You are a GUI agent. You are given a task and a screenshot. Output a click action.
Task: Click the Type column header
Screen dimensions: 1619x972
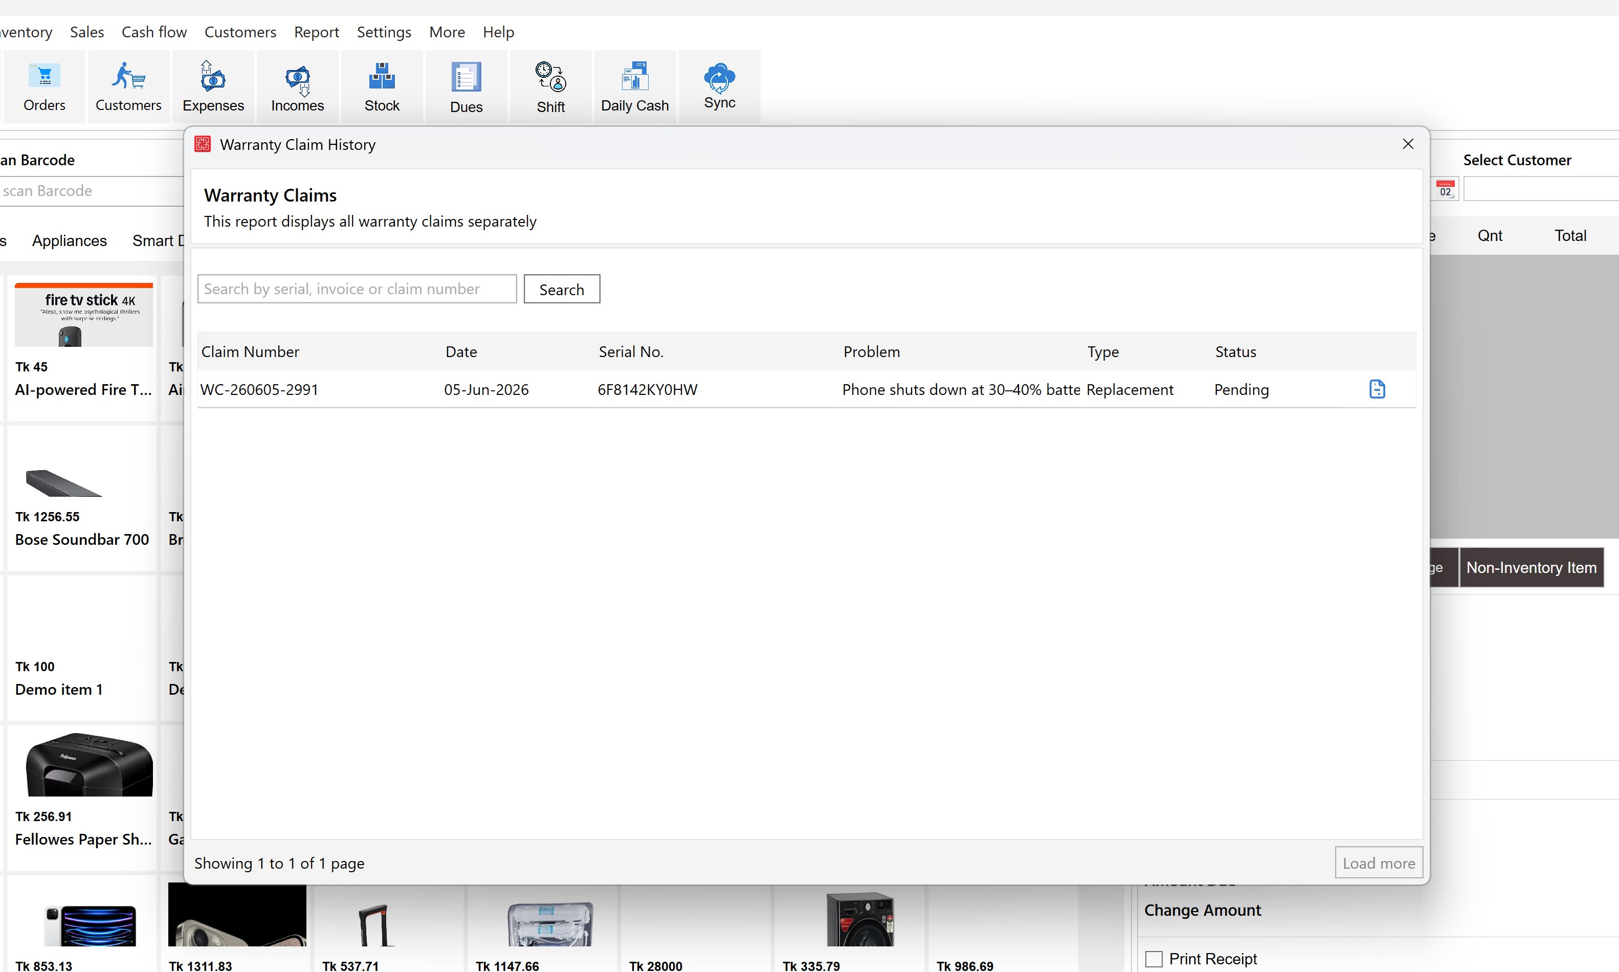[x=1103, y=352]
